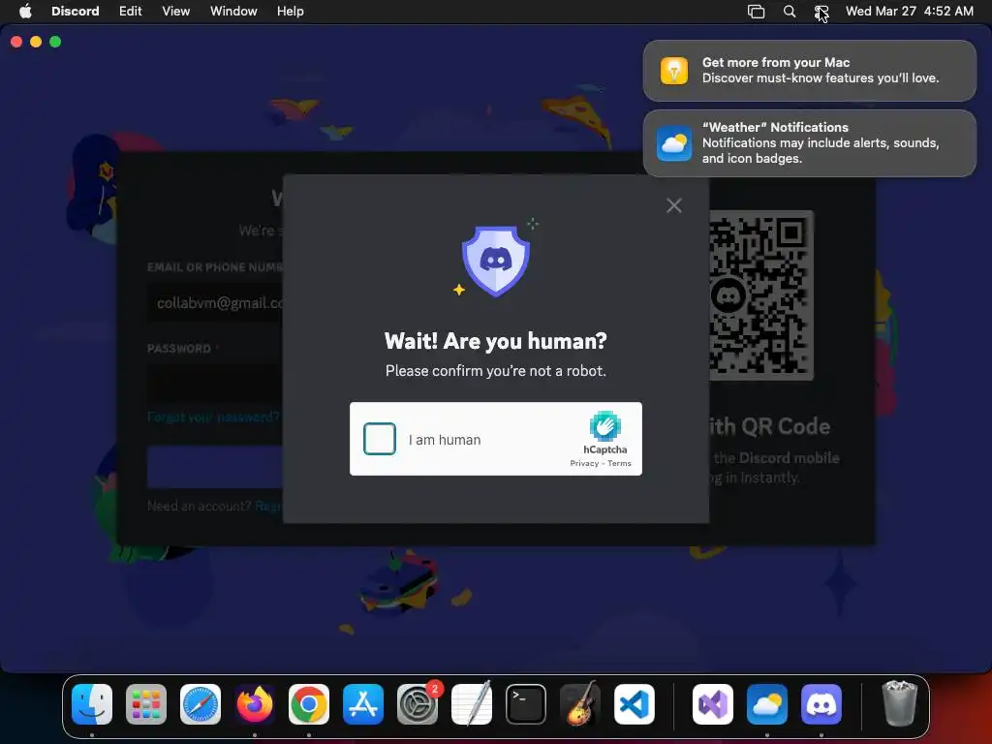Screen dimensions: 992x744
Task: Click the date and time in menu bar
Action: click(909, 12)
